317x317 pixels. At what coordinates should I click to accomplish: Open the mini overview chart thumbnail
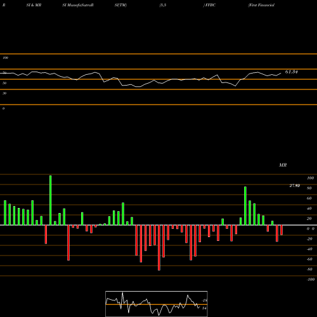tap(157, 304)
